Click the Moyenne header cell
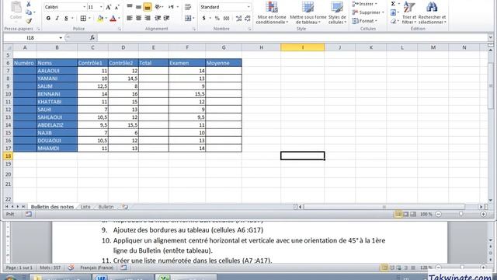 click(x=224, y=63)
